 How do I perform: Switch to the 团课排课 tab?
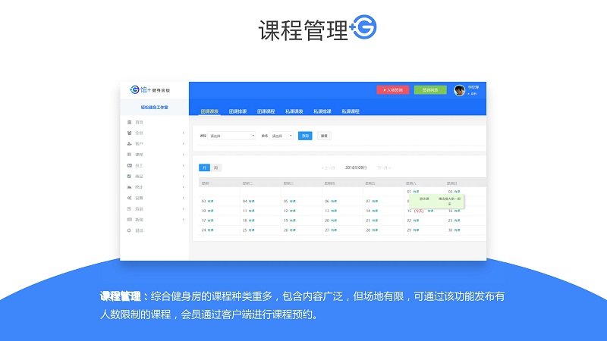(x=237, y=111)
